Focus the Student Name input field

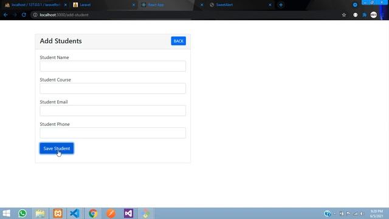[112, 66]
